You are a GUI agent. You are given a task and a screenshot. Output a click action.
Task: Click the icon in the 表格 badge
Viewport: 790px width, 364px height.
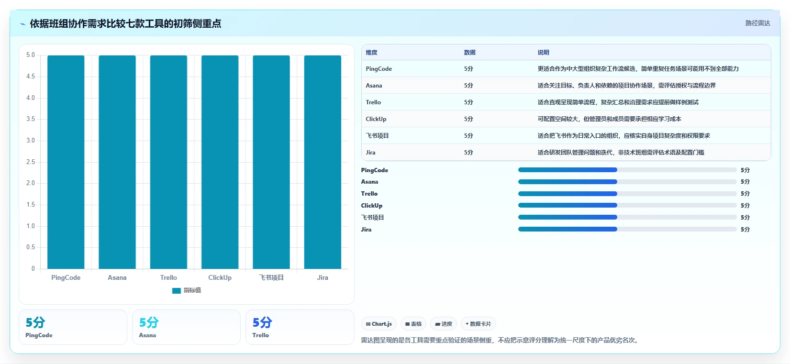point(407,324)
